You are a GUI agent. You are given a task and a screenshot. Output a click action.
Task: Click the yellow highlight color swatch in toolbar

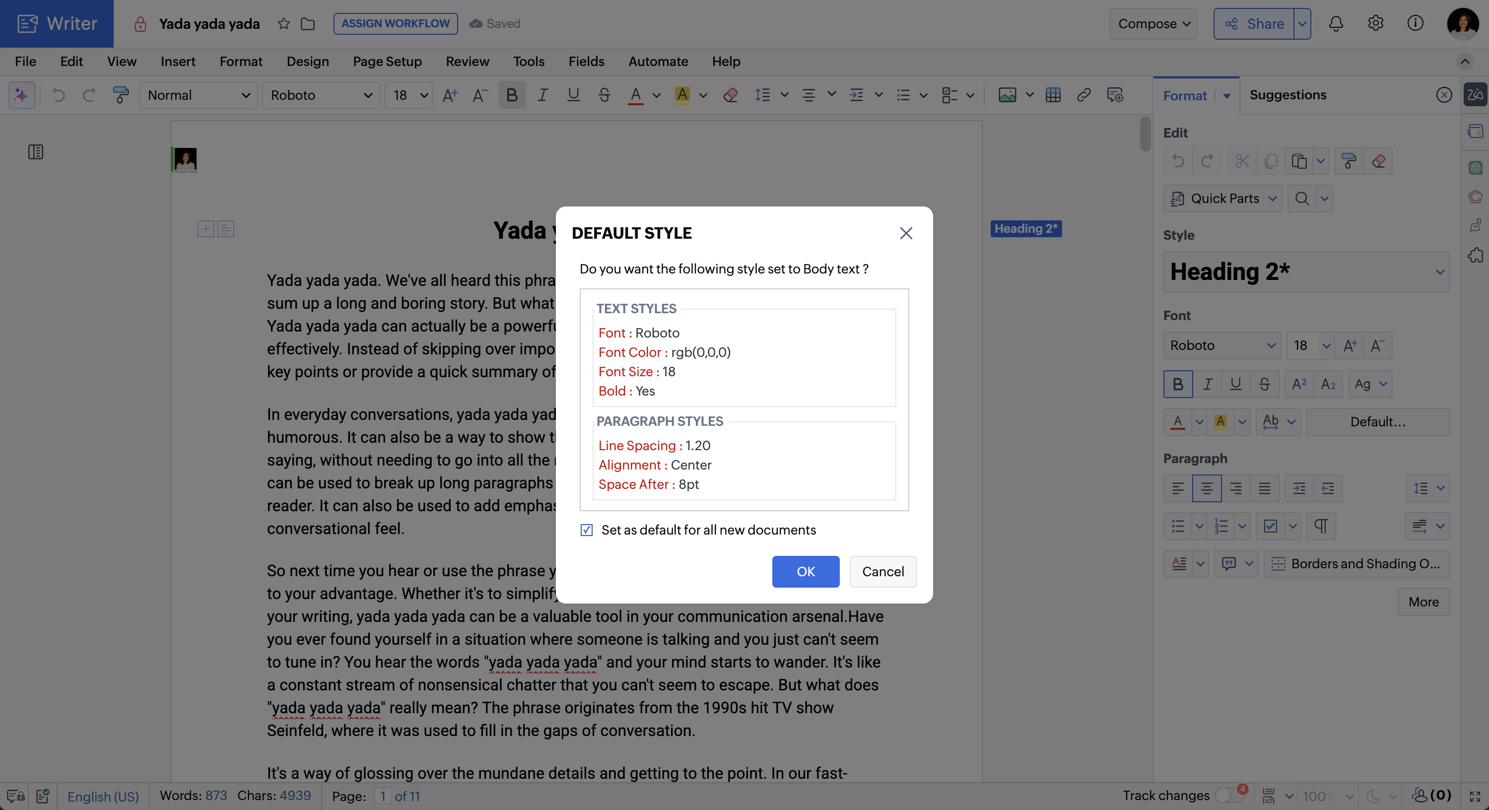click(x=682, y=95)
